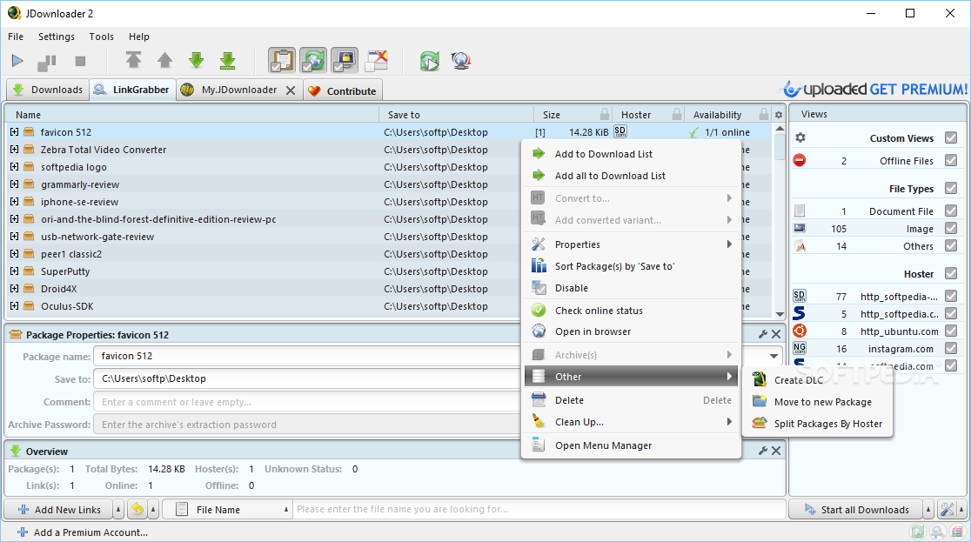The width and height of the screenshot is (971, 542).
Task: Uncheck the Others file type filter
Action: (951, 245)
